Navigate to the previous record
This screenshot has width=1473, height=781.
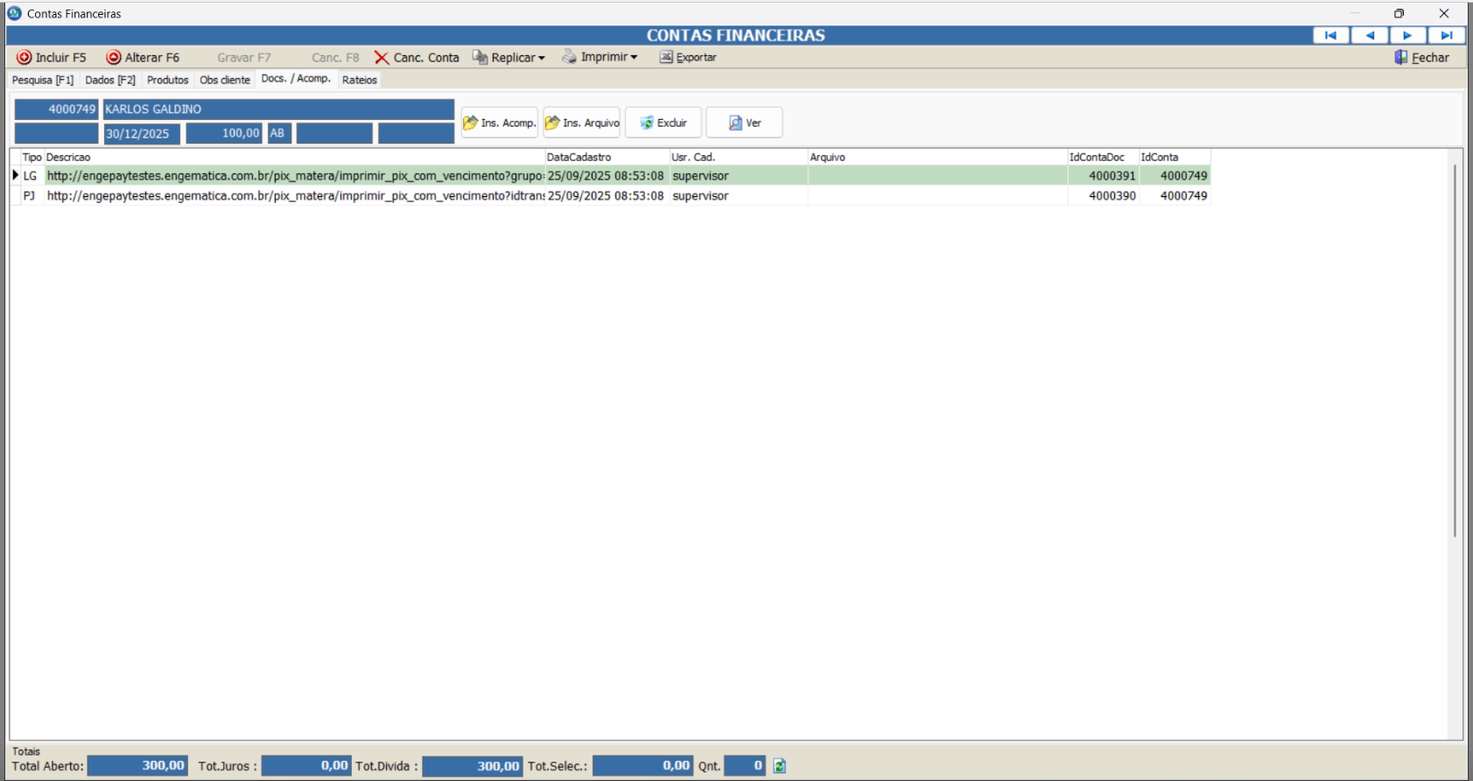point(1370,35)
